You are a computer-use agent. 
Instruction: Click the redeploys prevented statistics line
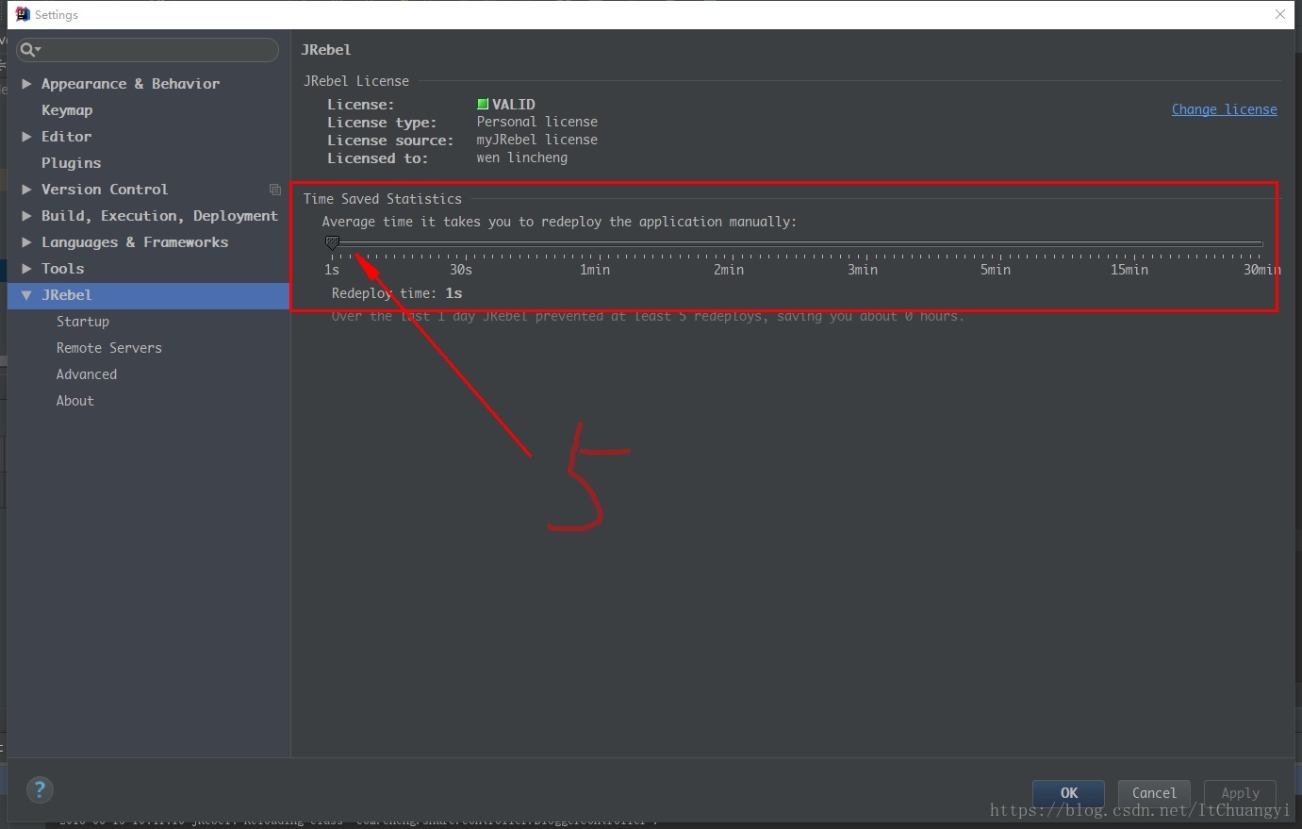point(648,317)
